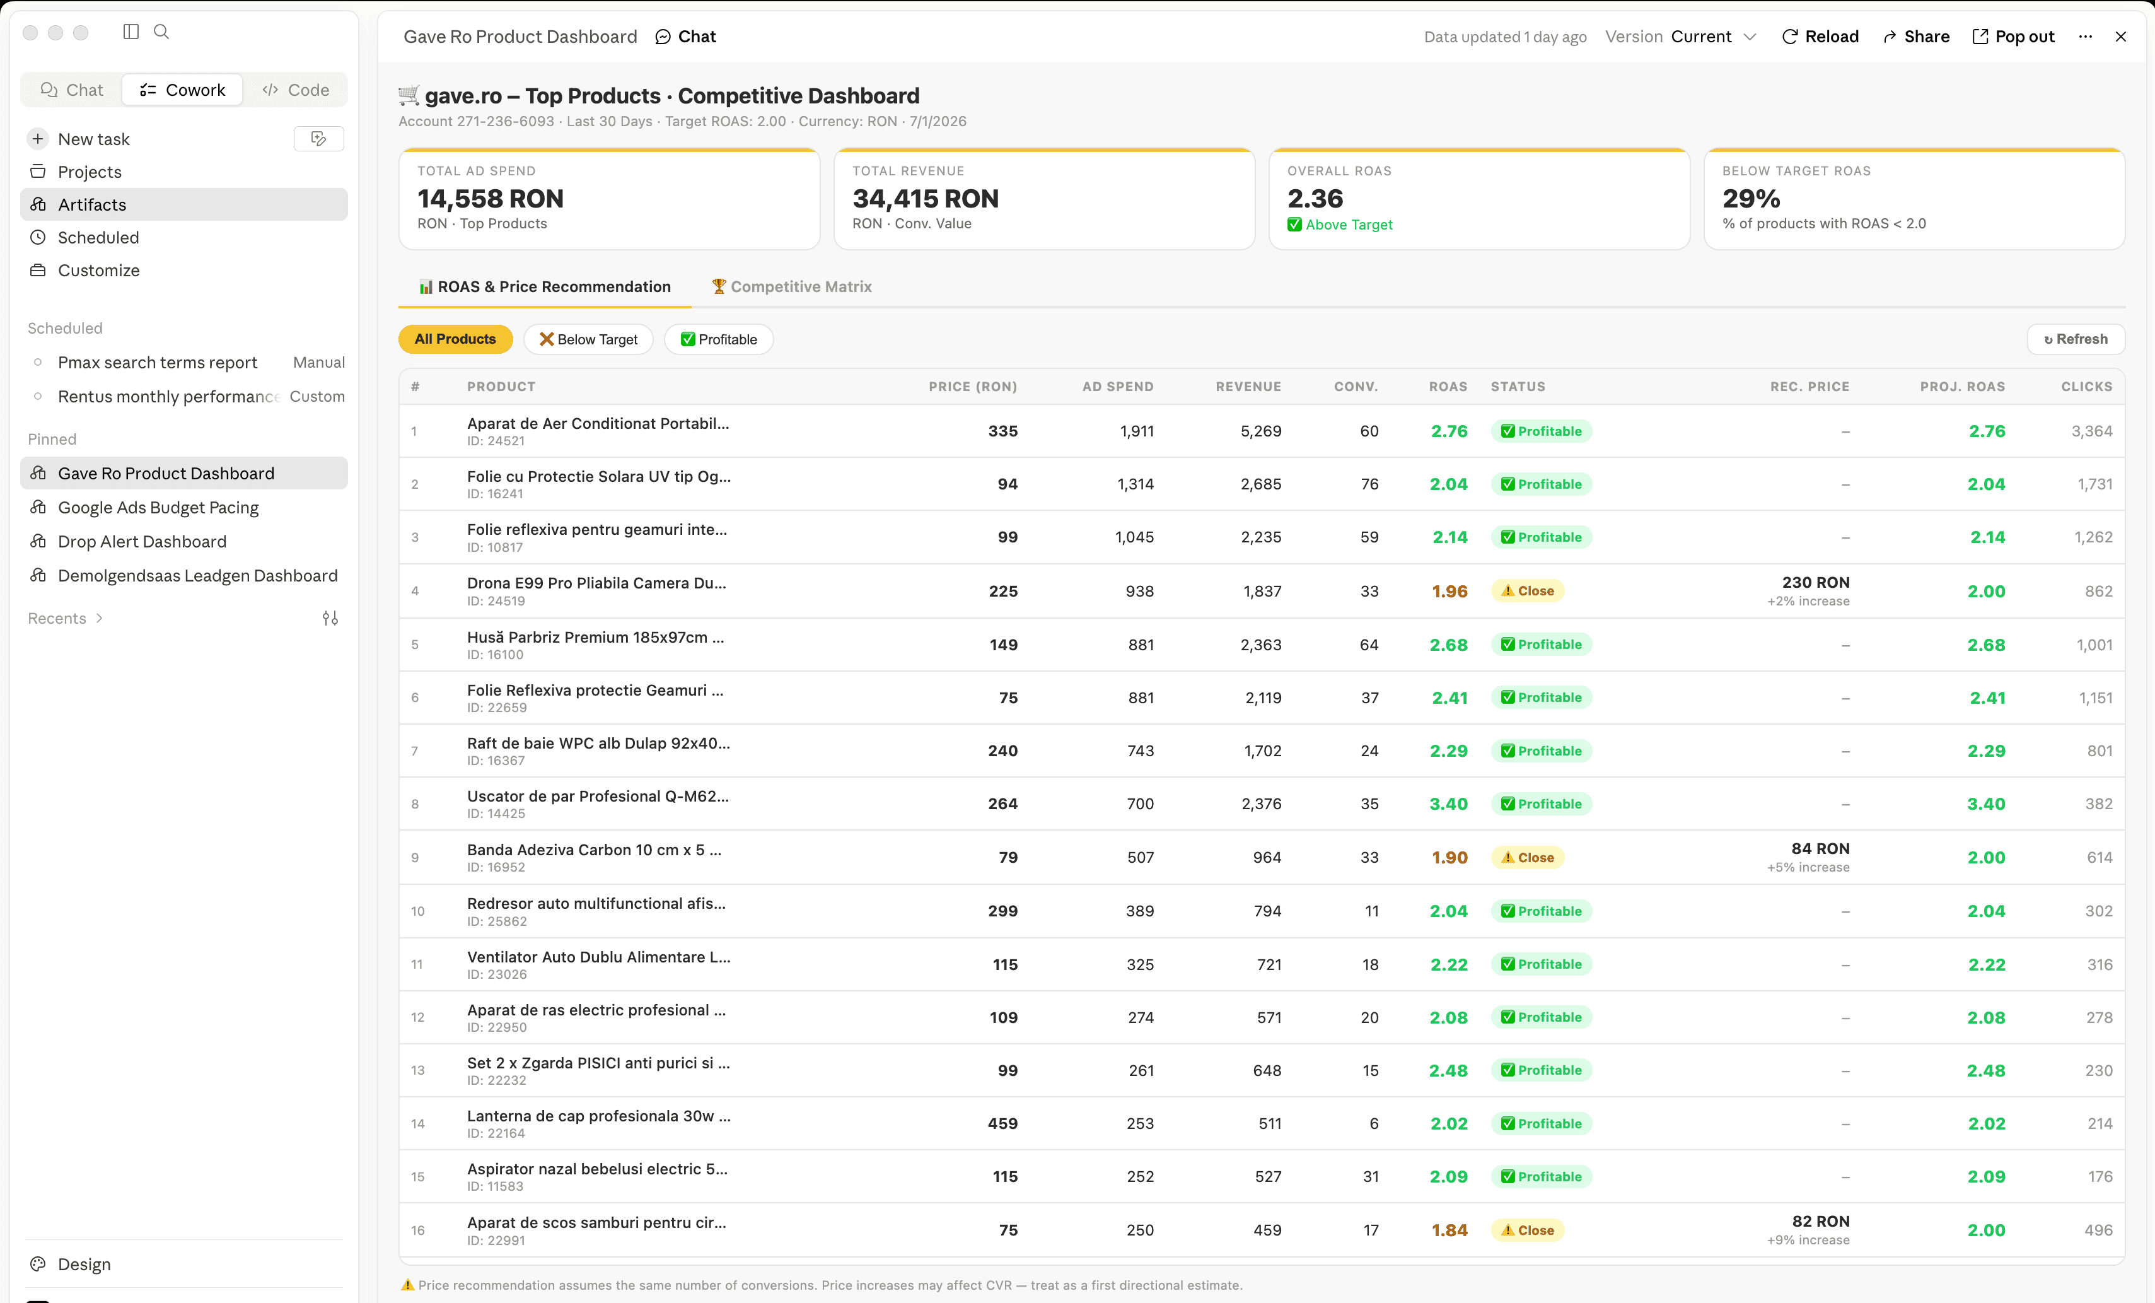Click Below Target ROAS 29% card
The height and width of the screenshot is (1303, 2155).
(x=1914, y=199)
